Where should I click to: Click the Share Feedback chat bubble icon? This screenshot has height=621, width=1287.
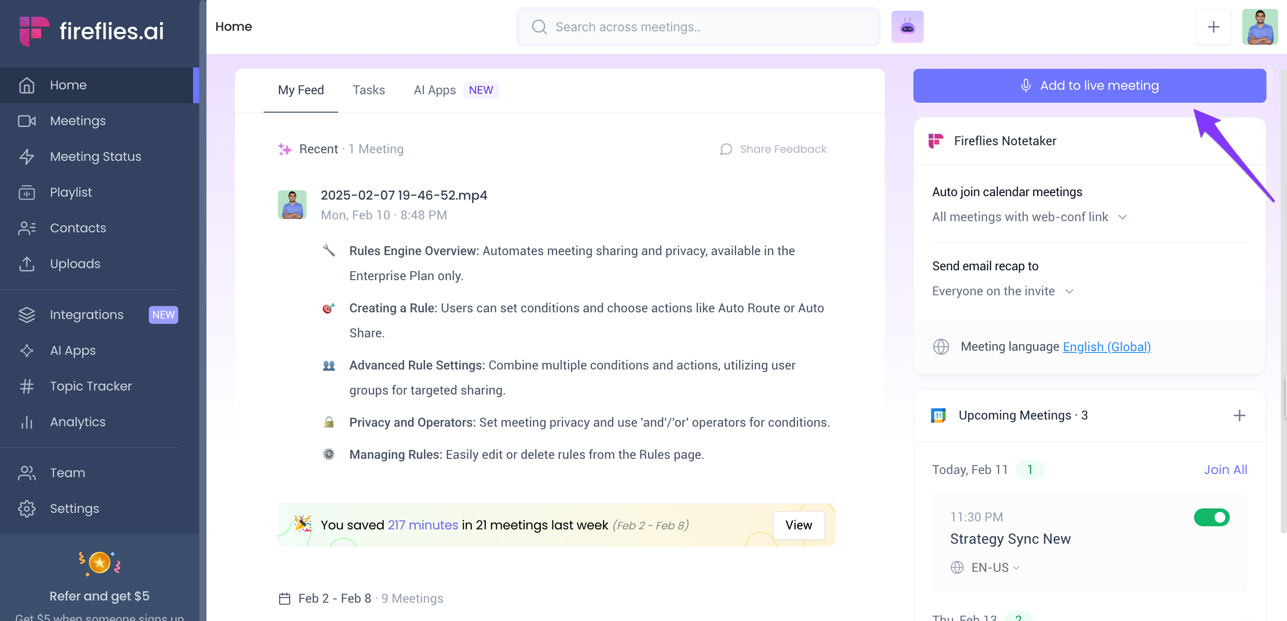[x=726, y=149]
